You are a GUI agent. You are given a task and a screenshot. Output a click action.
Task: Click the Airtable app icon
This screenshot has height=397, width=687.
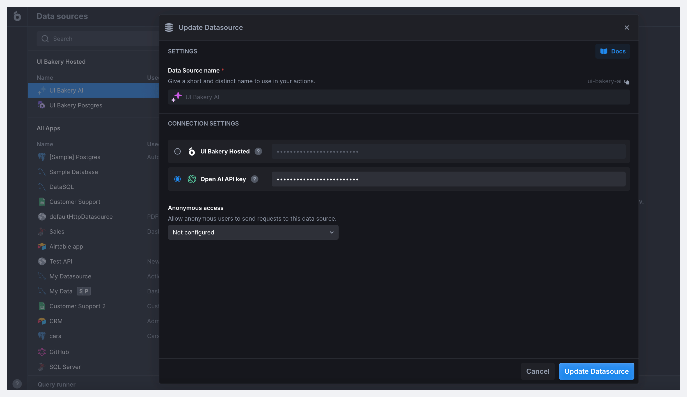click(x=42, y=246)
